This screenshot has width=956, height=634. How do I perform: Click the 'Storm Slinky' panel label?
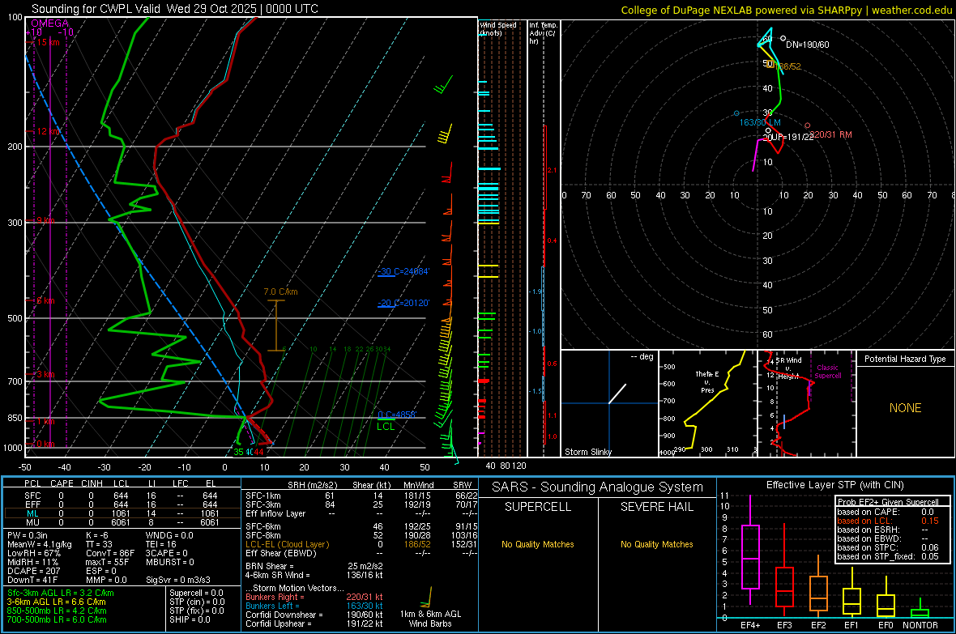point(587,452)
